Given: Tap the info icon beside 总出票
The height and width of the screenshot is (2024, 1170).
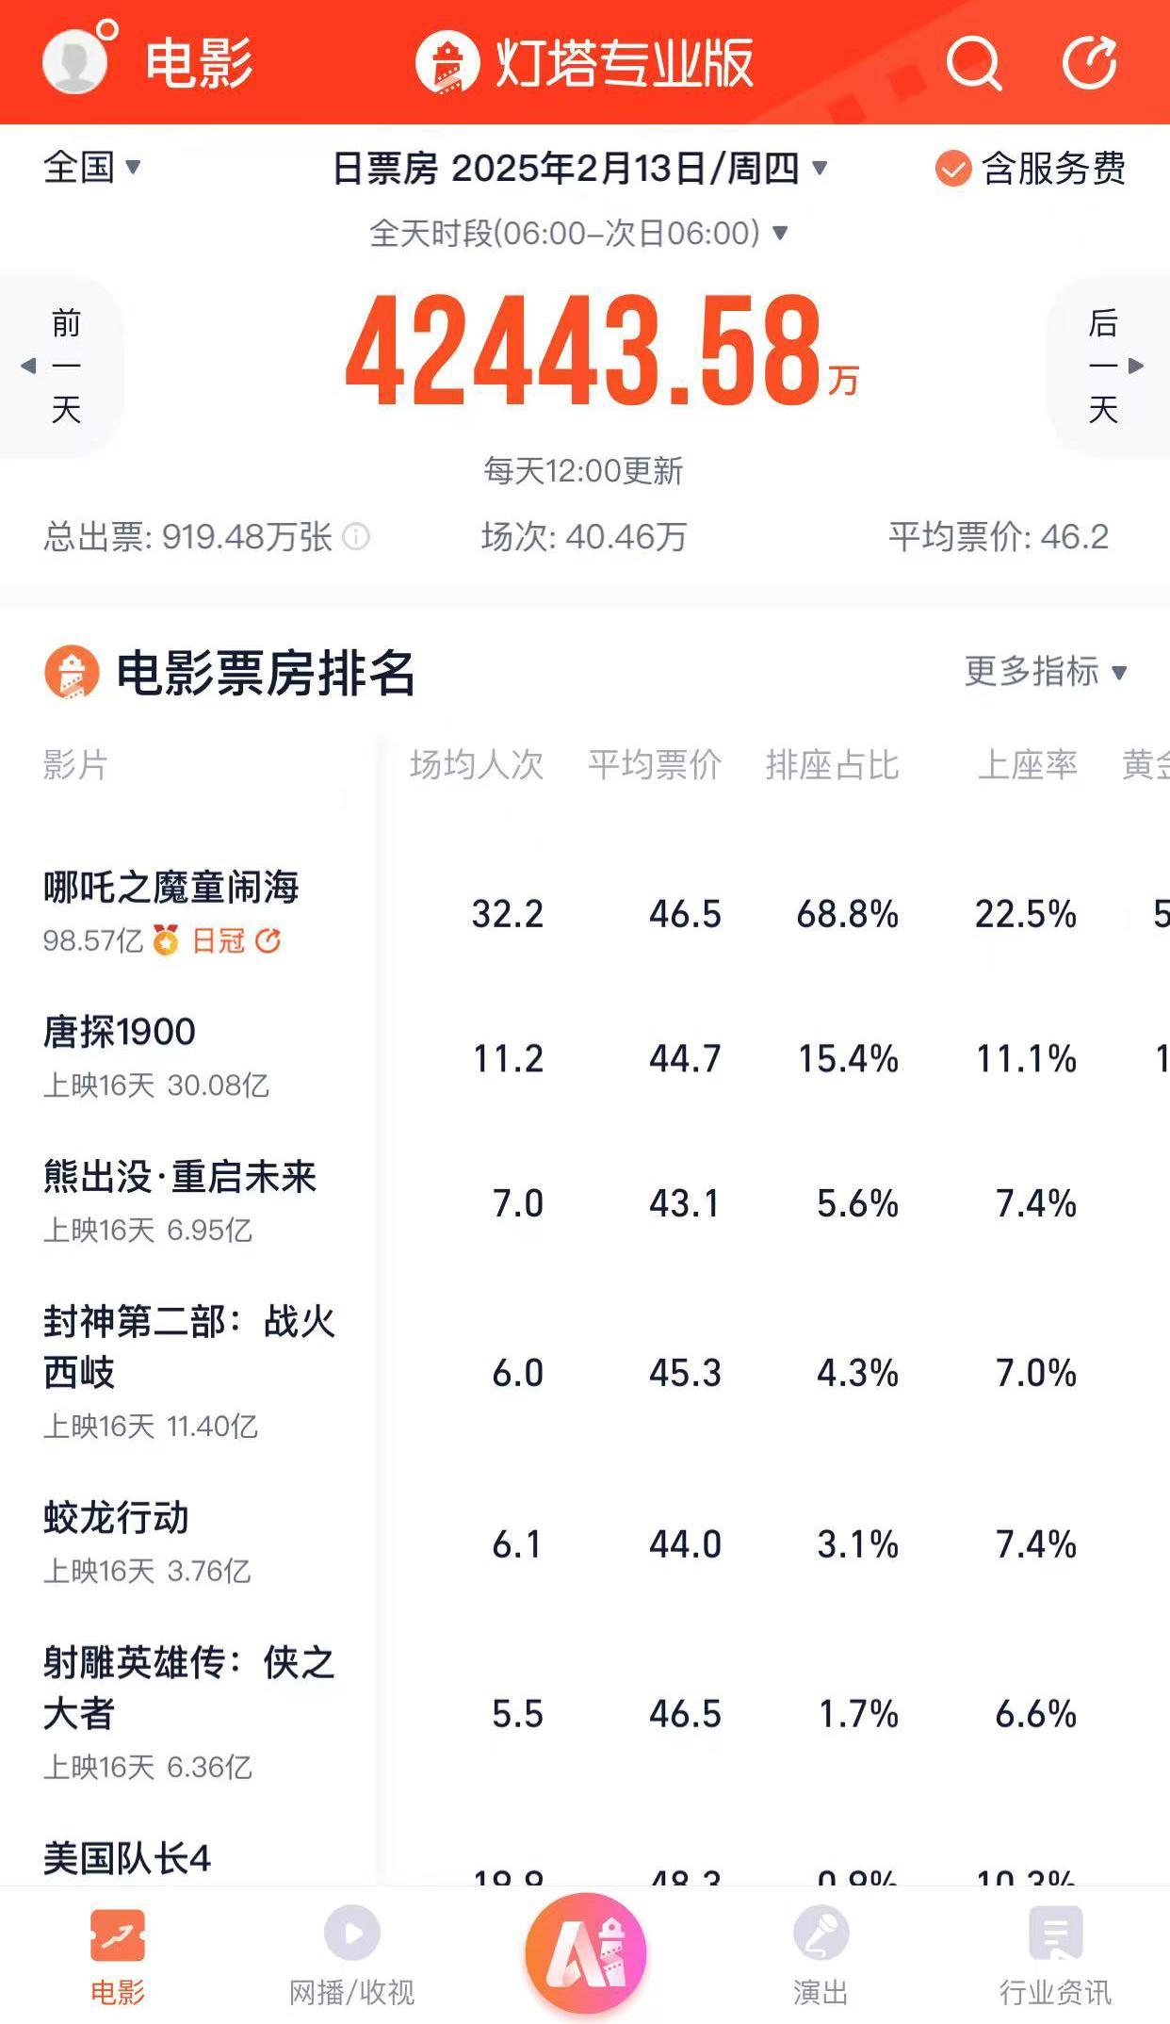Looking at the screenshot, I should tap(356, 537).
